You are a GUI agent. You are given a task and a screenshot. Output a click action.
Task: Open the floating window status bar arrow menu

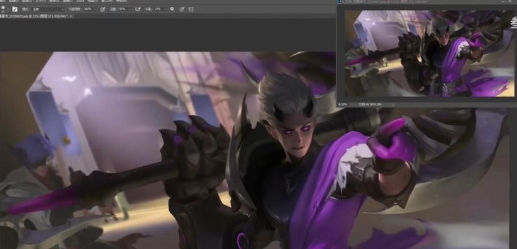click(393, 105)
